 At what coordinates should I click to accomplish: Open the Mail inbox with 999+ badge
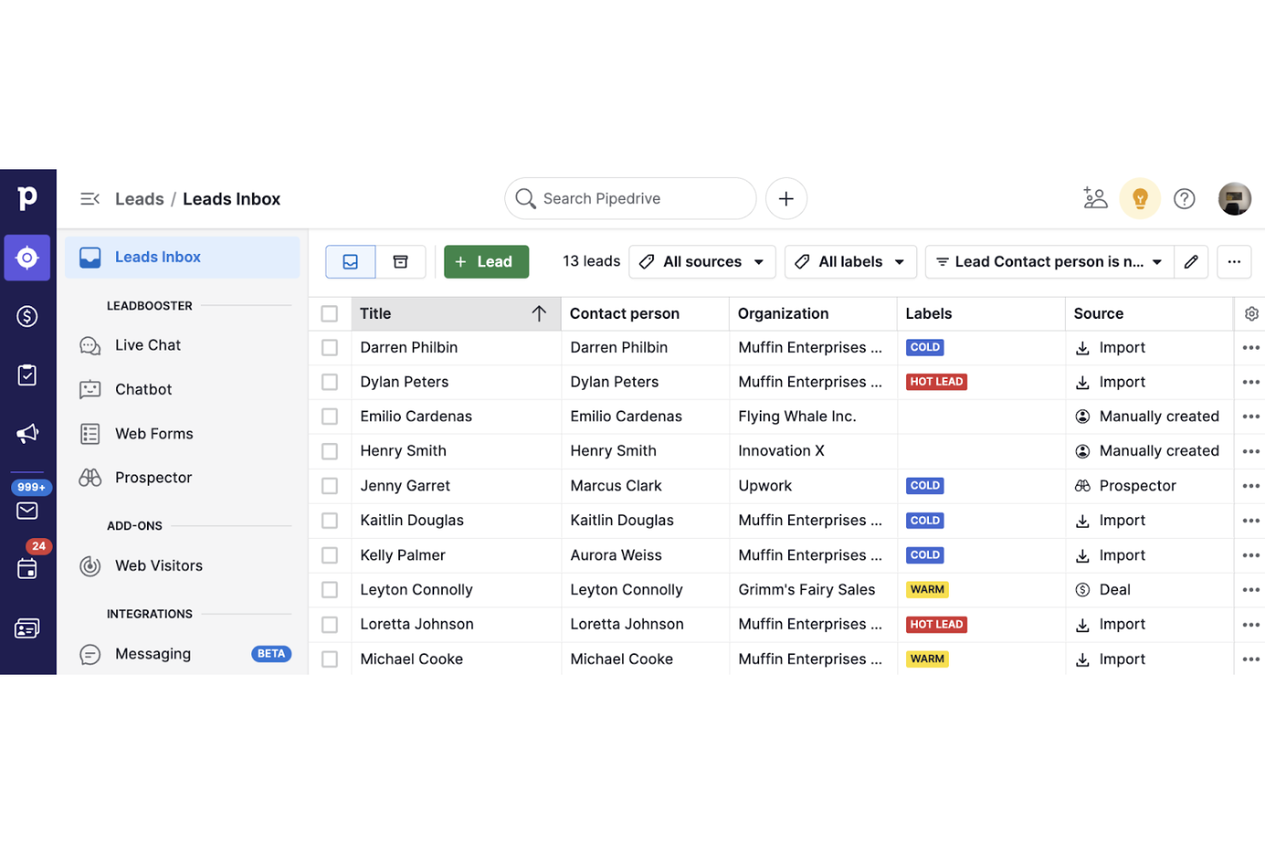(x=27, y=511)
